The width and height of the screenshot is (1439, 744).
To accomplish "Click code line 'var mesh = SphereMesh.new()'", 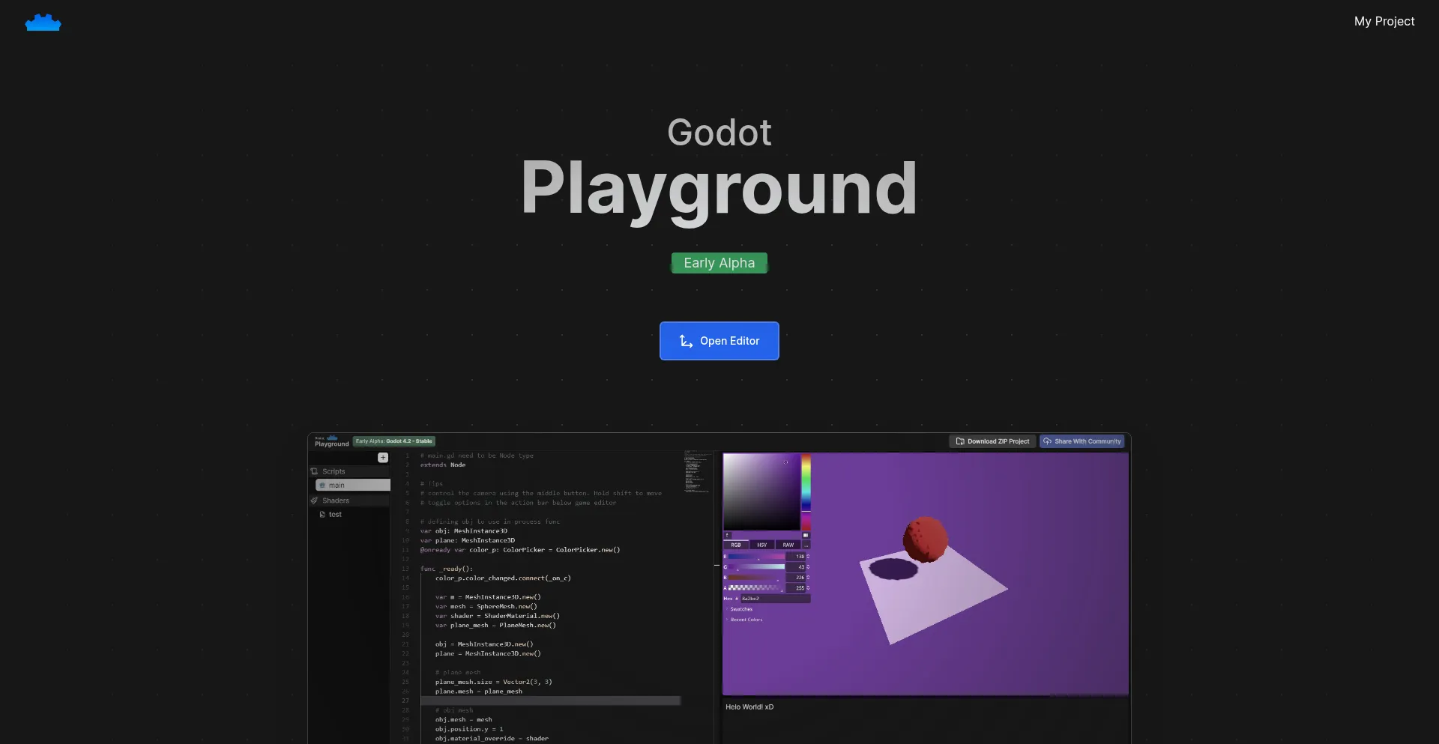I will pyautogui.click(x=486, y=606).
